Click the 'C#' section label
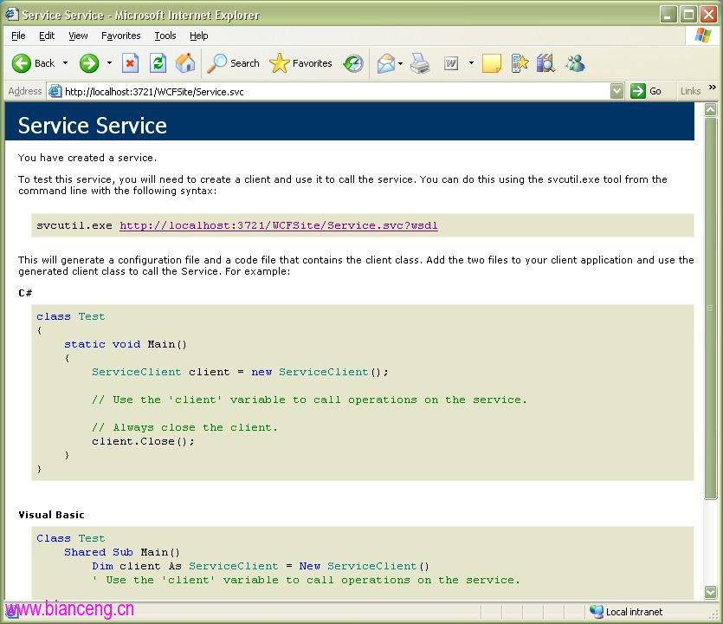723x624 pixels. [x=25, y=293]
